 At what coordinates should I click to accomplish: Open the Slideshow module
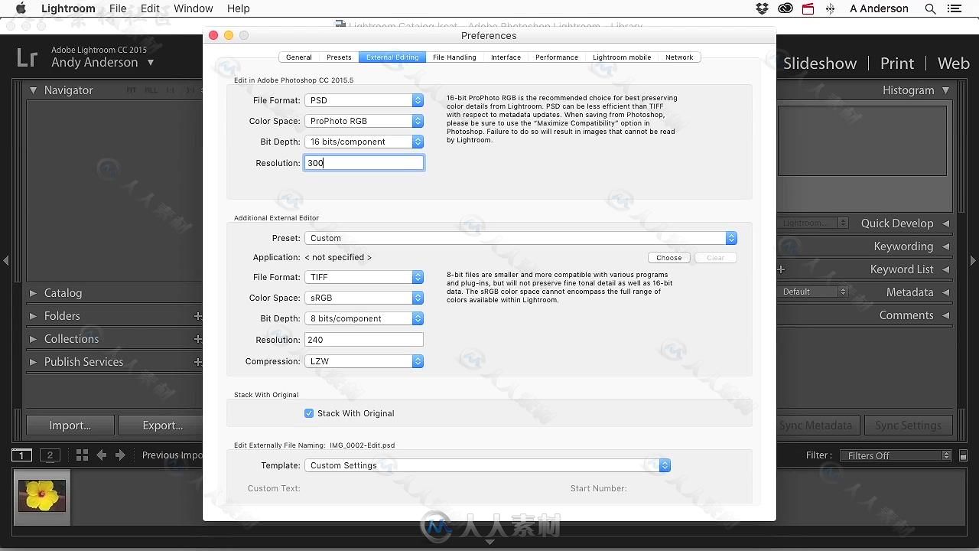820,64
